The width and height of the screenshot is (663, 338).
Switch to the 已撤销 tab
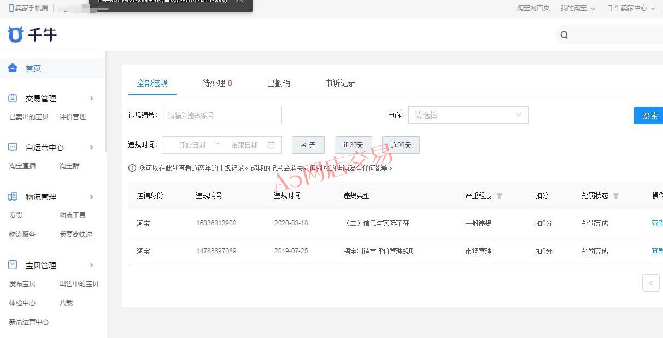279,83
